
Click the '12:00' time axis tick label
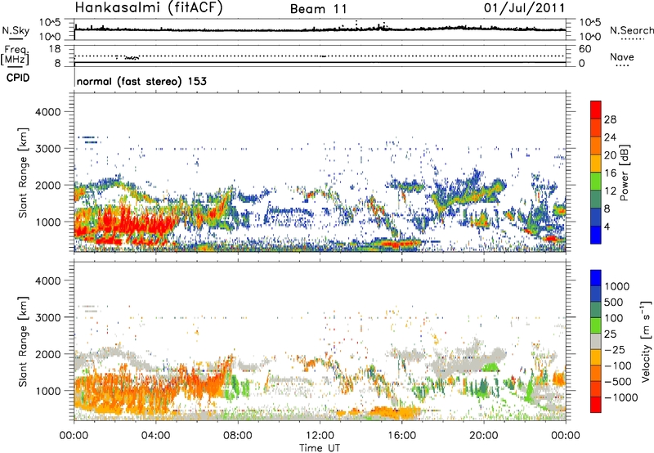(x=320, y=436)
